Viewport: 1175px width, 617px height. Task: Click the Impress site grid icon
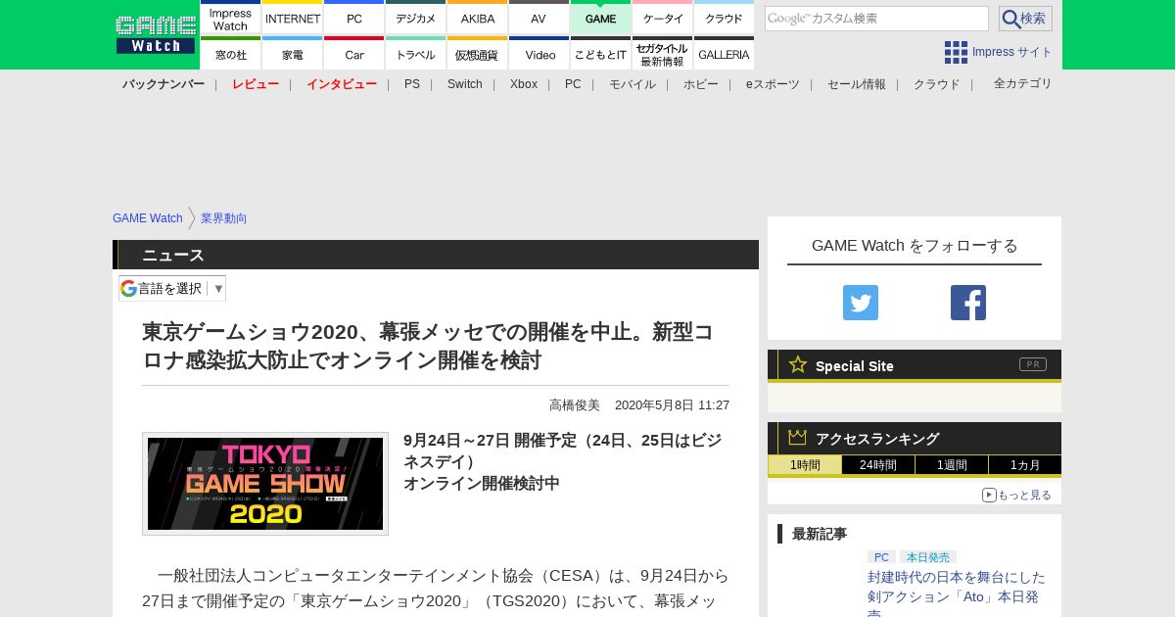(x=956, y=52)
